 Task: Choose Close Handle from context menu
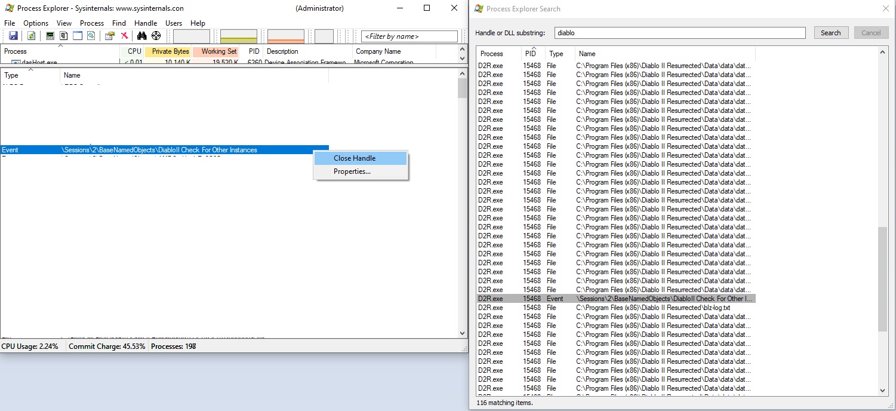coord(355,158)
